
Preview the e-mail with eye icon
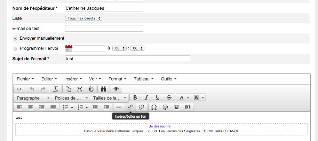116,89
